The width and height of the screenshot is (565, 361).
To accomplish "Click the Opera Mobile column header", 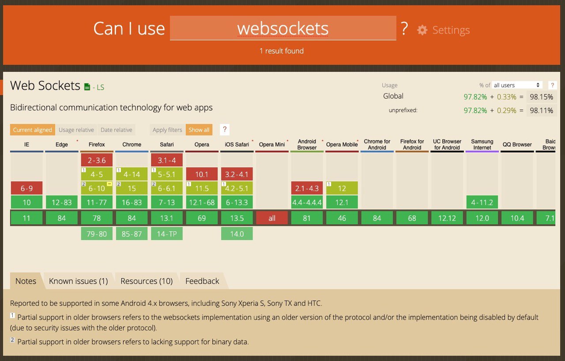I will pos(342,145).
